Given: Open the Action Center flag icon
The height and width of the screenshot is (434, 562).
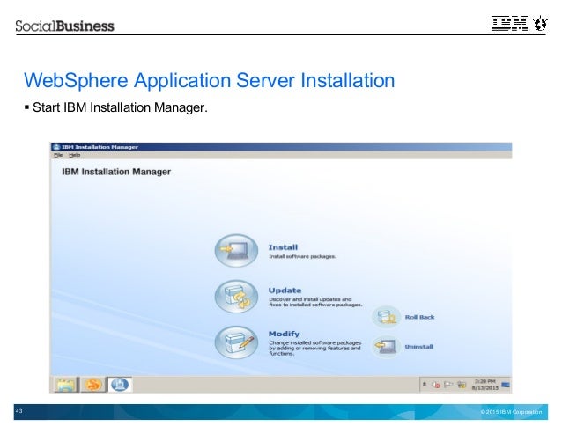Looking at the screenshot, I should [448, 385].
